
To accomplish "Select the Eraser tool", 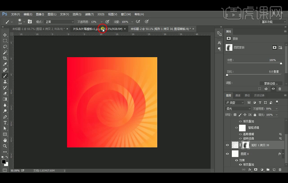I will point(5,93).
